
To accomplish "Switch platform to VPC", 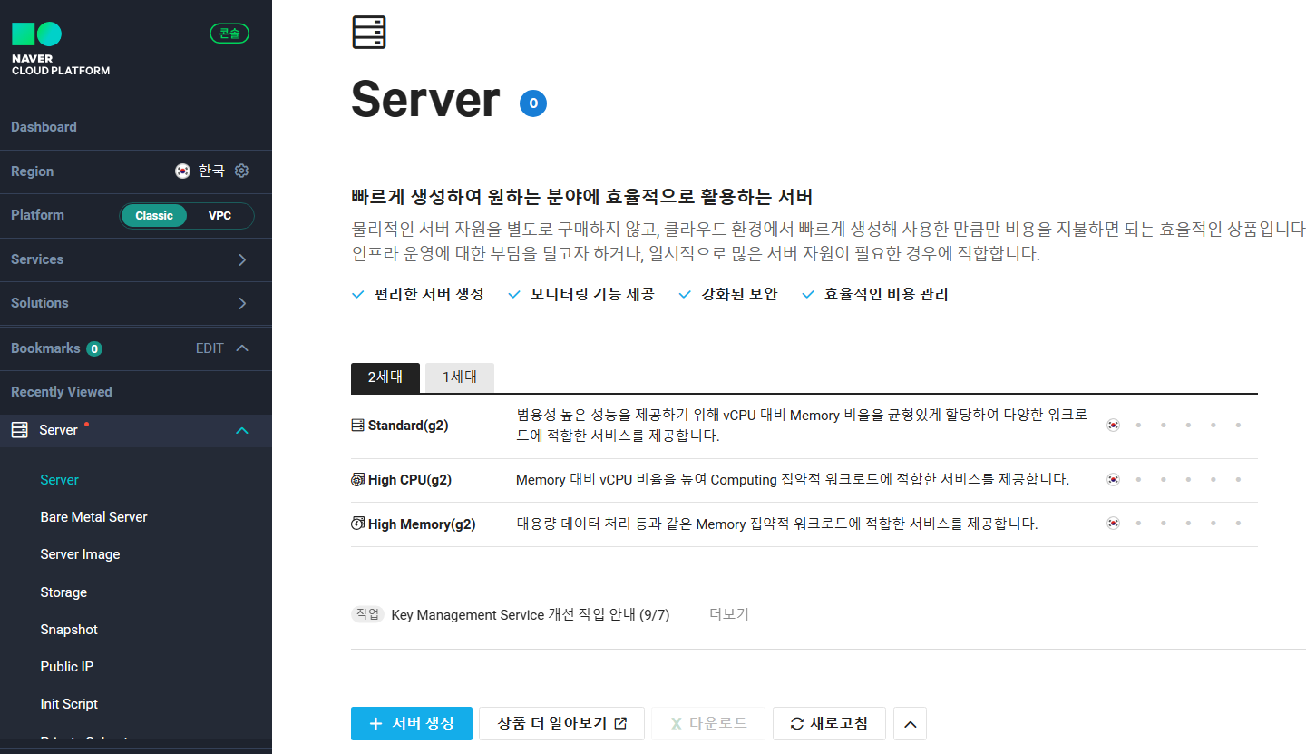I will [x=219, y=216].
